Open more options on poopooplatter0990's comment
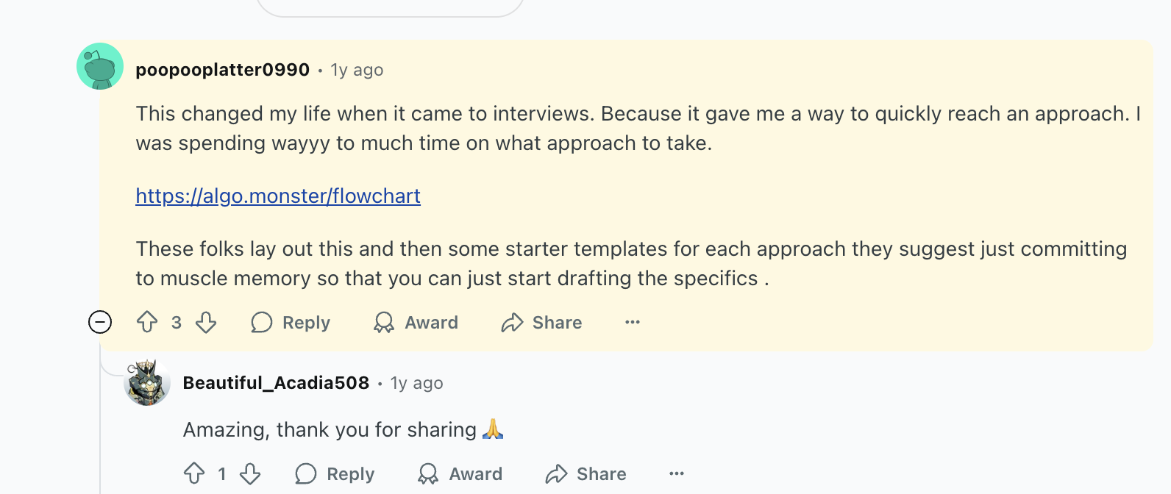 click(x=633, y=322)
